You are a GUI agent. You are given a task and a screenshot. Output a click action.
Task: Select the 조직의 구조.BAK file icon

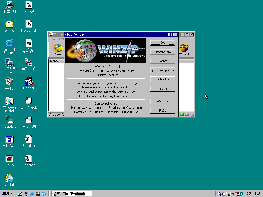pos(29,47)
